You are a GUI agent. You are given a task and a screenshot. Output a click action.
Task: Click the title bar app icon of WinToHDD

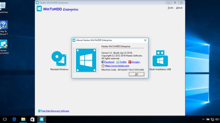pos(37,3)
